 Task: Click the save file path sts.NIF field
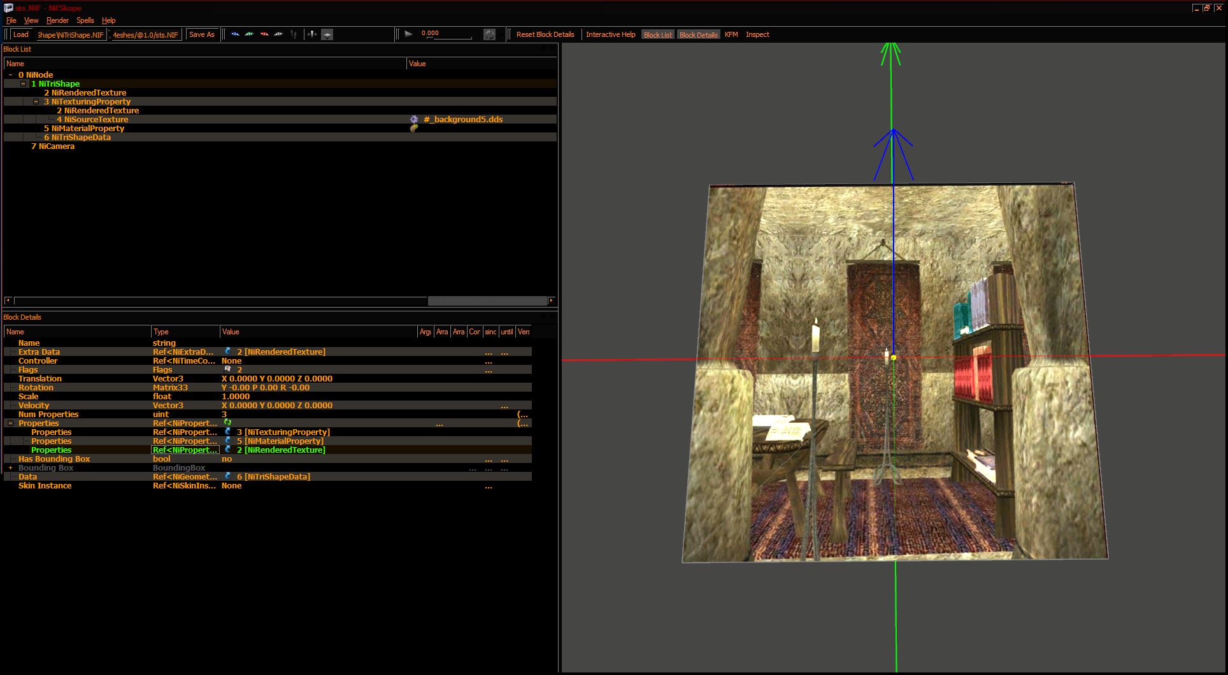click(x=145, y=34)
